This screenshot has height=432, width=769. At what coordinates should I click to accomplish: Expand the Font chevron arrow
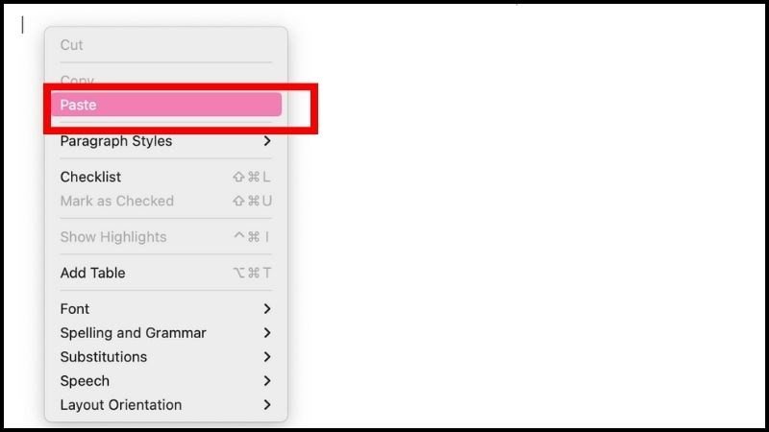[x=267, y=309]
